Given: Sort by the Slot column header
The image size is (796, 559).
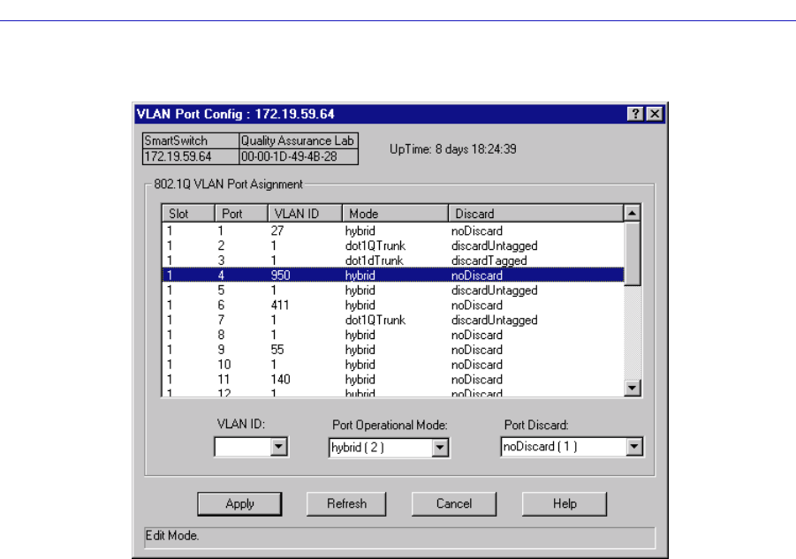Looking at the screenshot, I should [187, 214].
